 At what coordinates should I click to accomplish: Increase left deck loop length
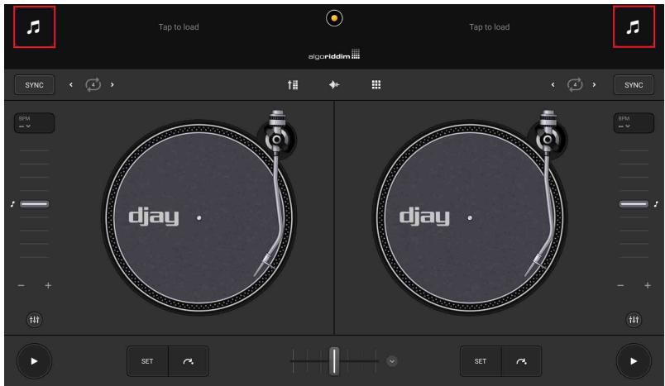click(112, 85)
